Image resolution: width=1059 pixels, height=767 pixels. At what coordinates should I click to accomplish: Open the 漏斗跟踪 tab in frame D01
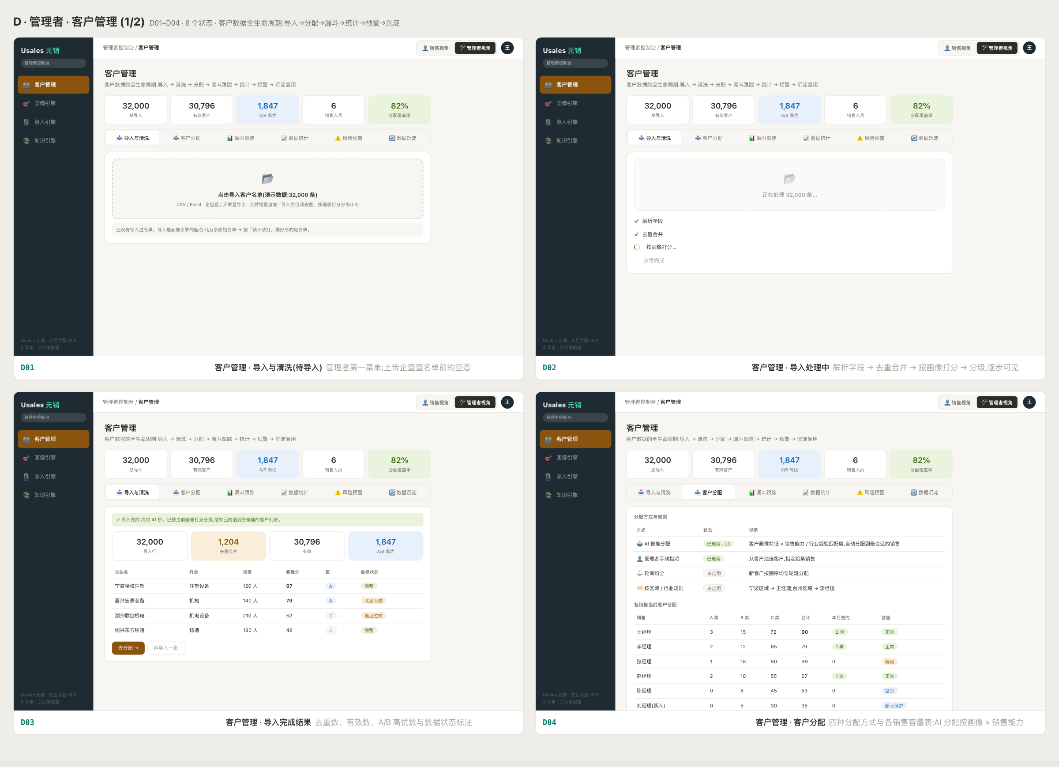coord(241,138)
